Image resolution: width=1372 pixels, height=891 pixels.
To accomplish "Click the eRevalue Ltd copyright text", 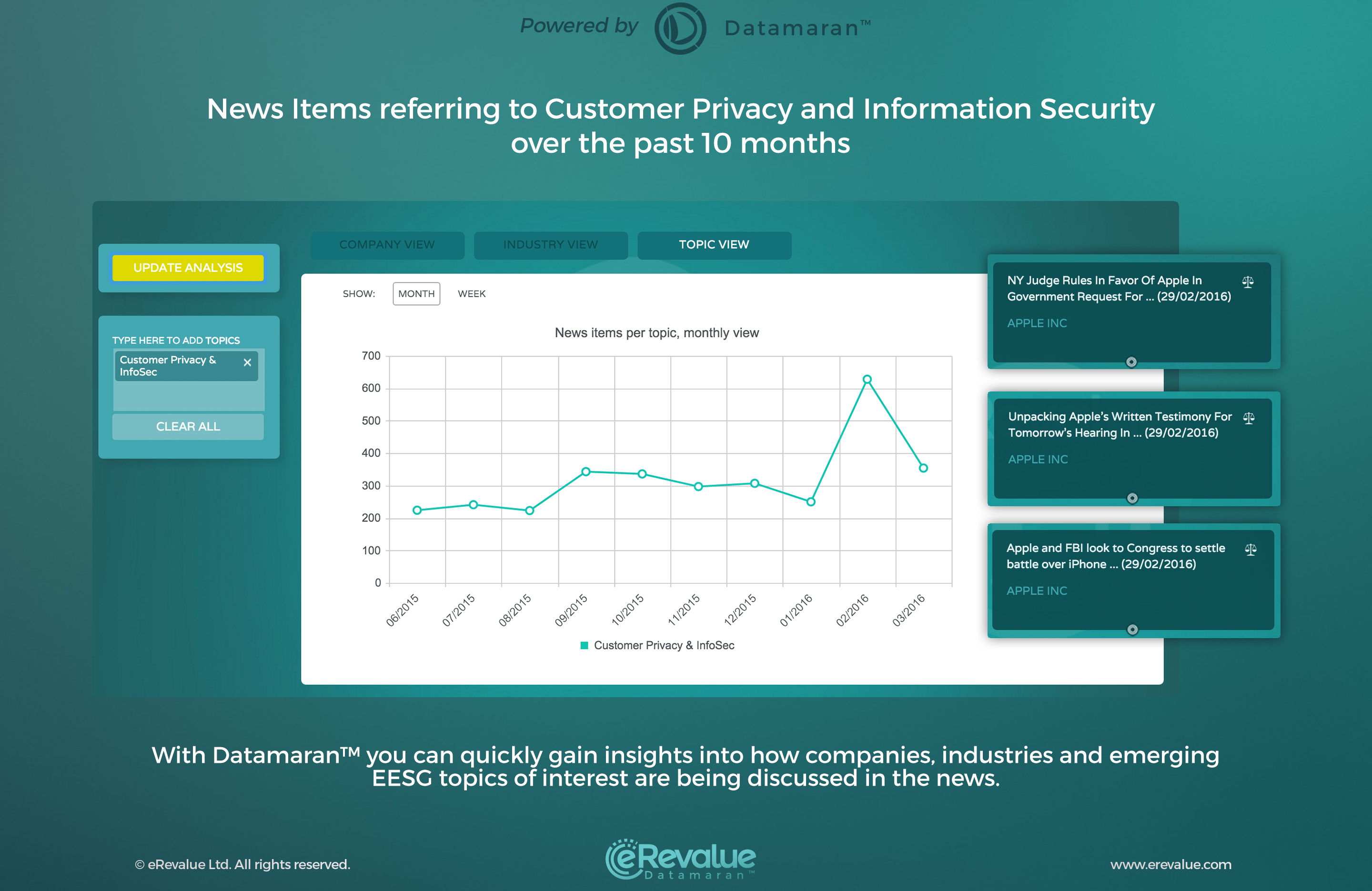I will point(242,864).
